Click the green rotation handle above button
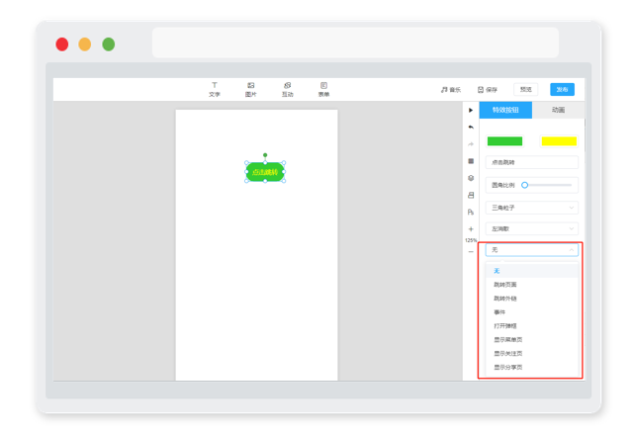 click(x=265, y=155)
